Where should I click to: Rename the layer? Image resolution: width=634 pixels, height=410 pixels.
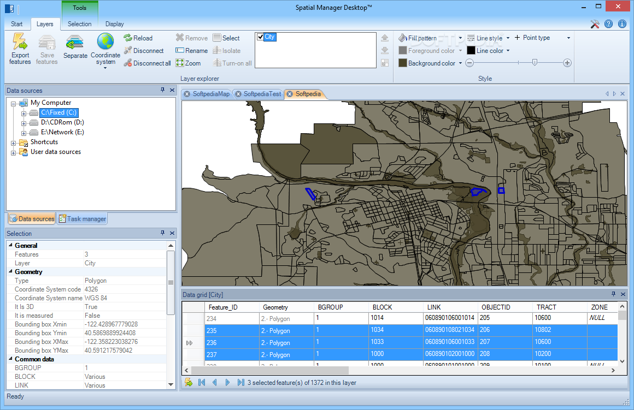[192, 50]
